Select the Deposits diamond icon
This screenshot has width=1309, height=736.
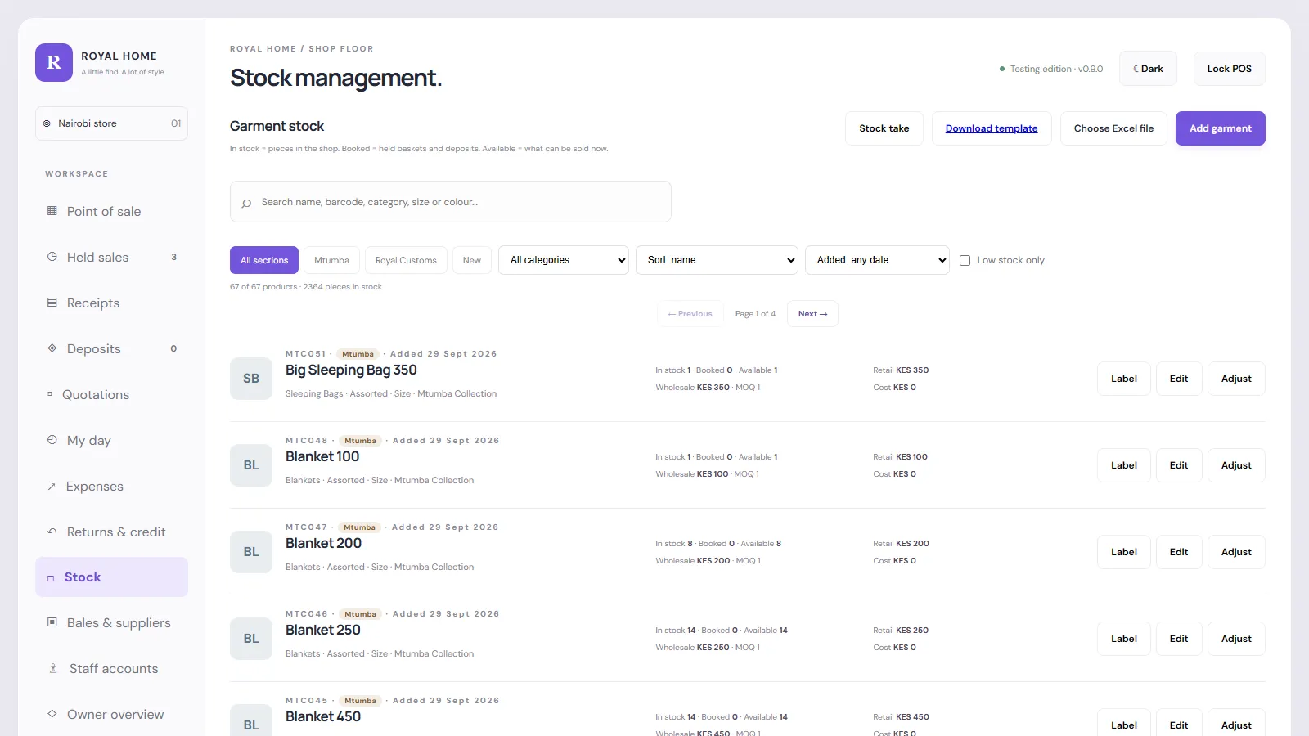coord(52,348)
